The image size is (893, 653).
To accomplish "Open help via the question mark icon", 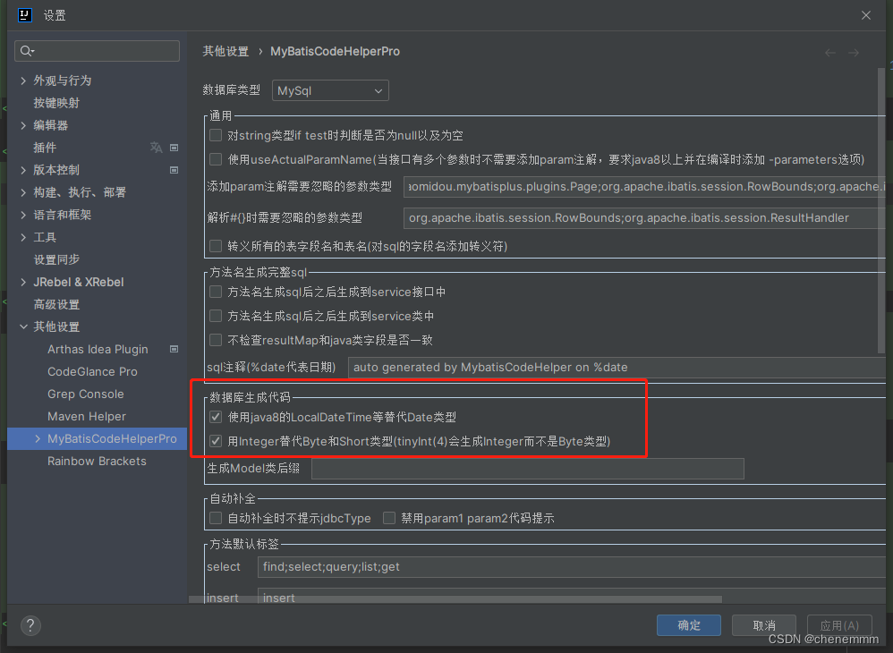I will [30, 625].
